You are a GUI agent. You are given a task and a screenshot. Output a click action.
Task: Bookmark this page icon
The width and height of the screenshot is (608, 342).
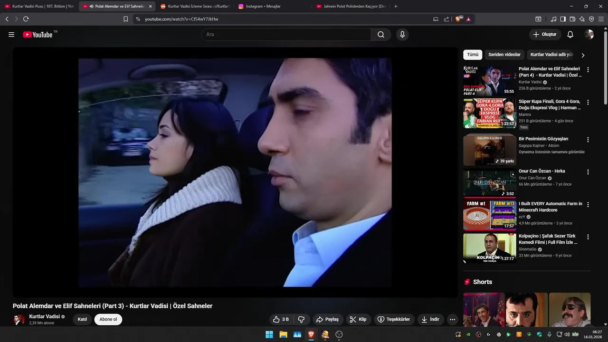coord(125,19)
